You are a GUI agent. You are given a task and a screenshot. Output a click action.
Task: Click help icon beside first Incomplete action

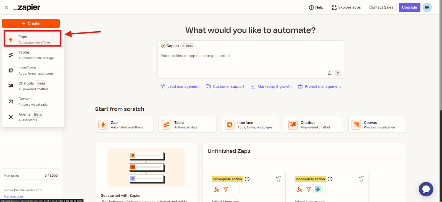point(247,179)
